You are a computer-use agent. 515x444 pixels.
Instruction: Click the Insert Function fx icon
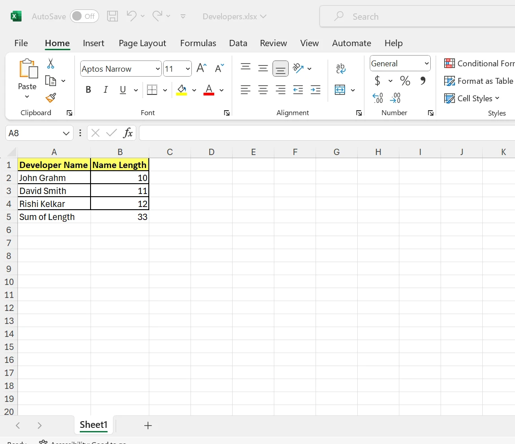(x=128, y=133)
